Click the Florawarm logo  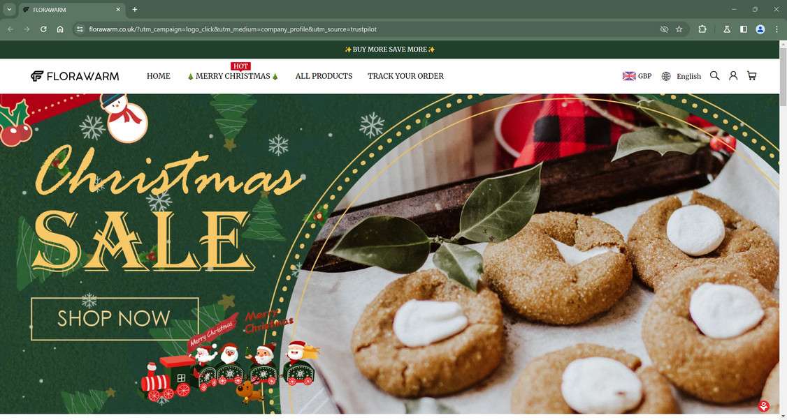coord(75,76)
